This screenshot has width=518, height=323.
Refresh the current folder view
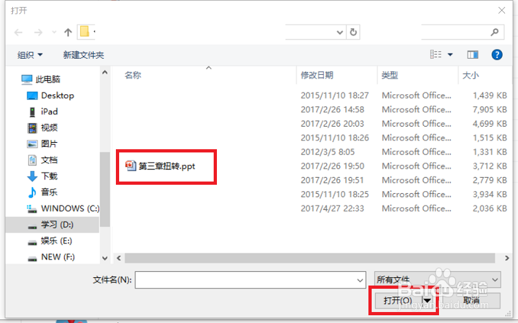tap(353, 32)
